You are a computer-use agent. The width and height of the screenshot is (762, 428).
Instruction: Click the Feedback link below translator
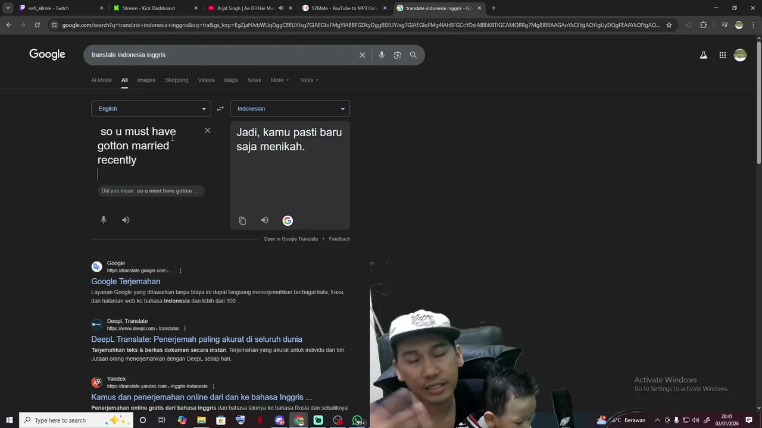(x=339, y=239)
